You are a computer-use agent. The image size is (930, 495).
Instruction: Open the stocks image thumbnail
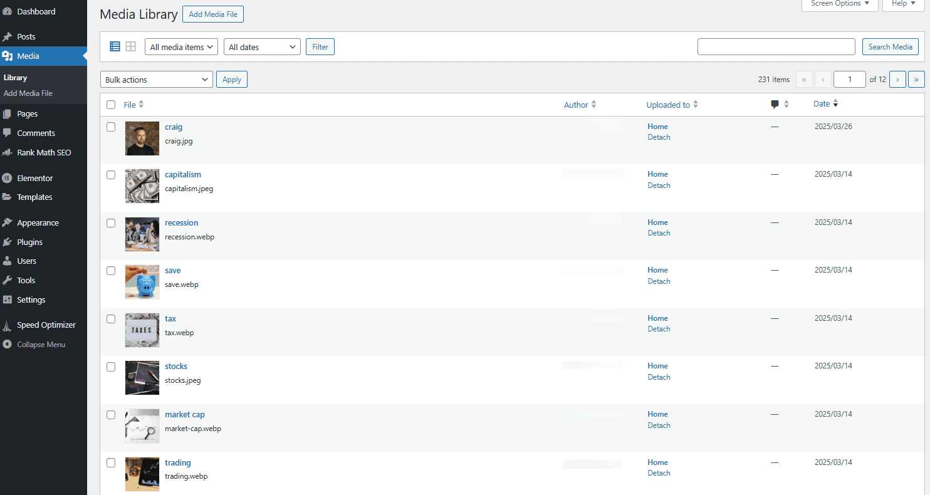[142, 378]
